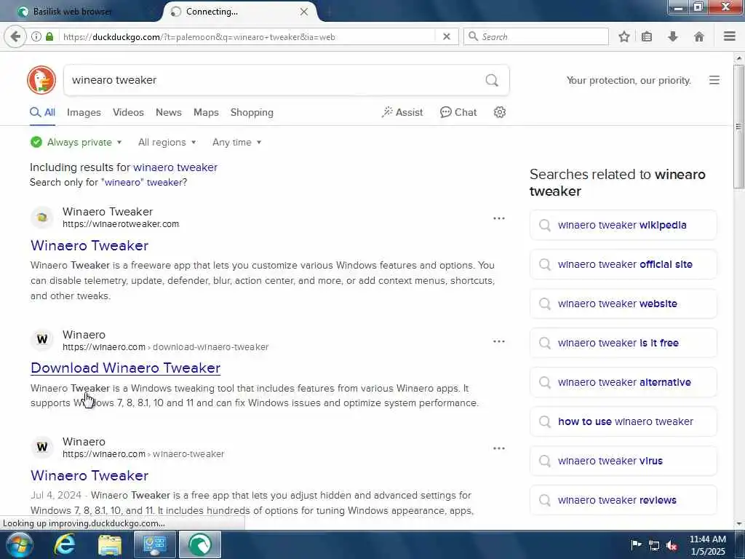Go back using the browser back arrow

click(x=15, y=36)
